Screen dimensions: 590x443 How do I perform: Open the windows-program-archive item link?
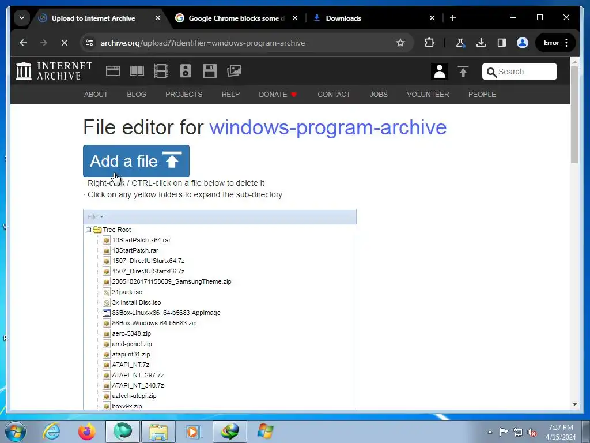[x=328, y=127]
